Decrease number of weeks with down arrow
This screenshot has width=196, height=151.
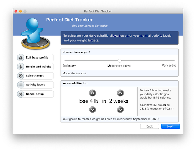[x=120, y=110]
